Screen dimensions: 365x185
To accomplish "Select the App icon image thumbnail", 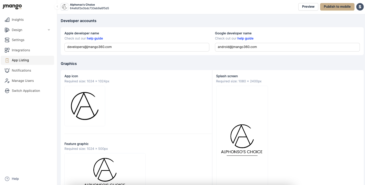I will coord(85,106).
